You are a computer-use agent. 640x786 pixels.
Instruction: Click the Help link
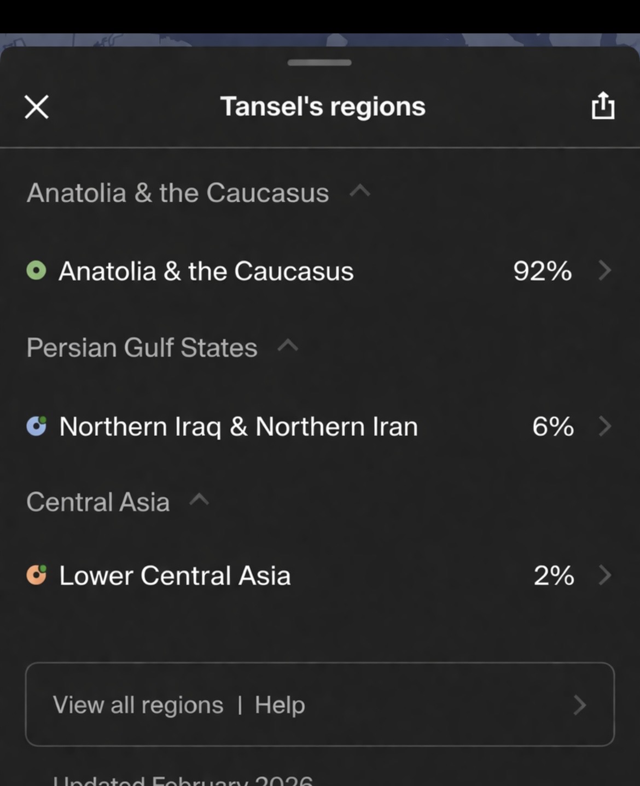pos(280,705)
